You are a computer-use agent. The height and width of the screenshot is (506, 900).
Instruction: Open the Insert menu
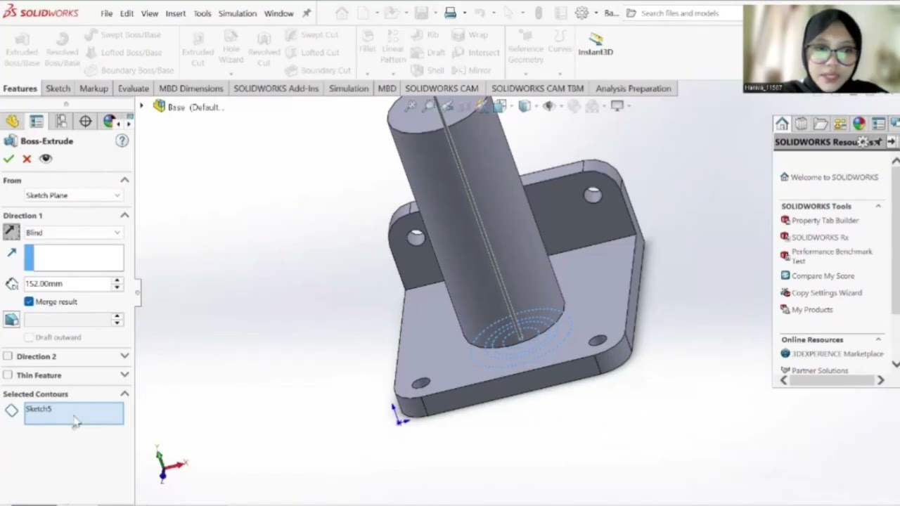coord(176,13)
